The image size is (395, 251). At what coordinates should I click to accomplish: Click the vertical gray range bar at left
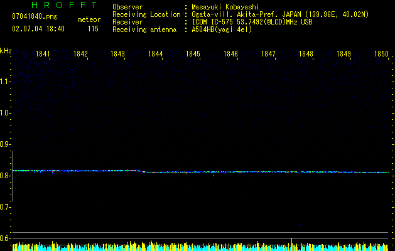(x=13, y=176)
